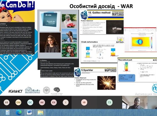Click the round university seal logo

(46, 90)
